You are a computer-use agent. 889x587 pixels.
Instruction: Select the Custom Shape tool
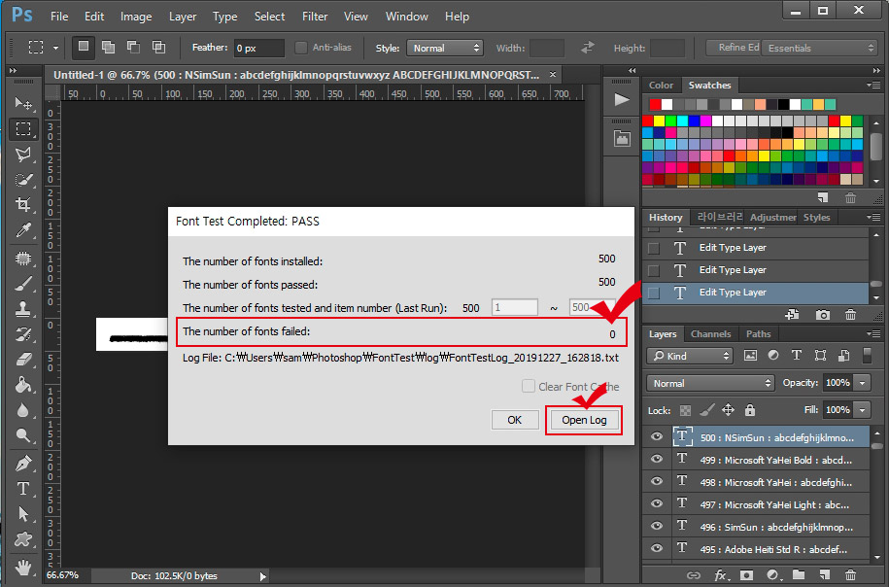tap(23, 538)
